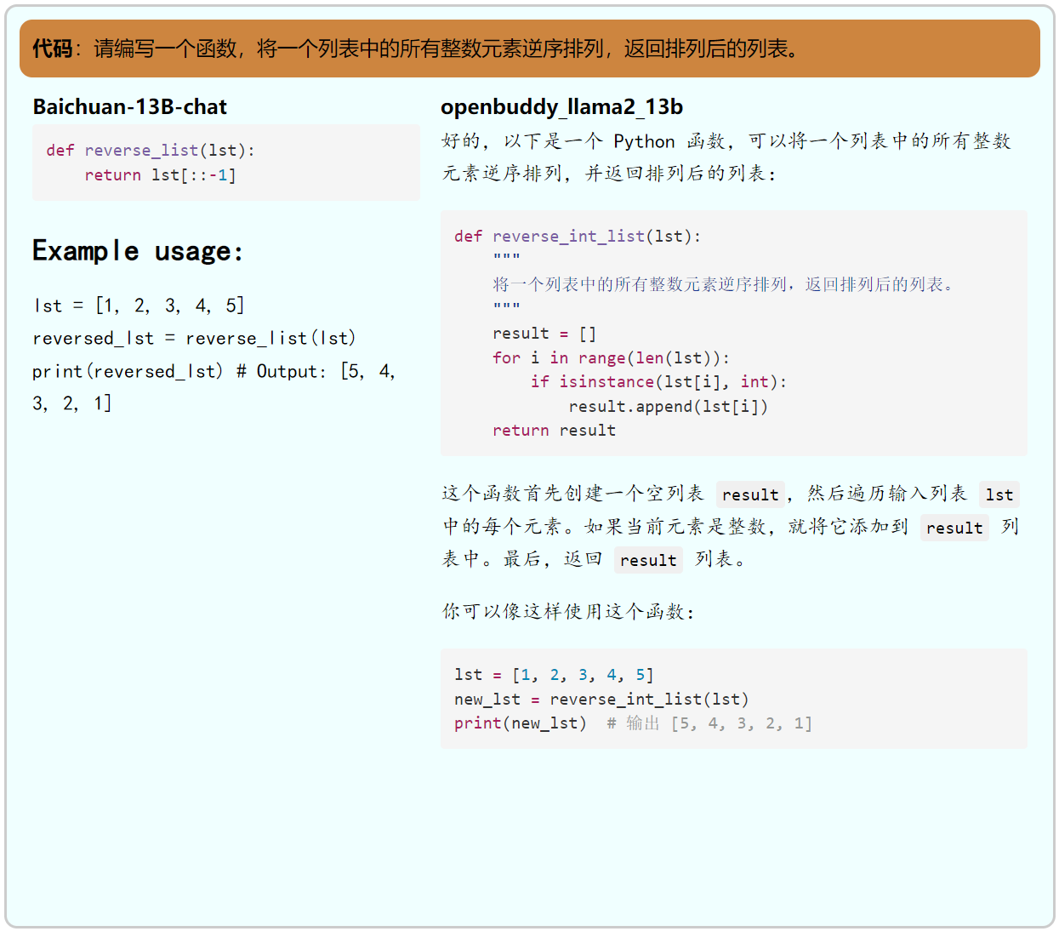
Task: Click the "return result" code line
Action: pos(554,431)
